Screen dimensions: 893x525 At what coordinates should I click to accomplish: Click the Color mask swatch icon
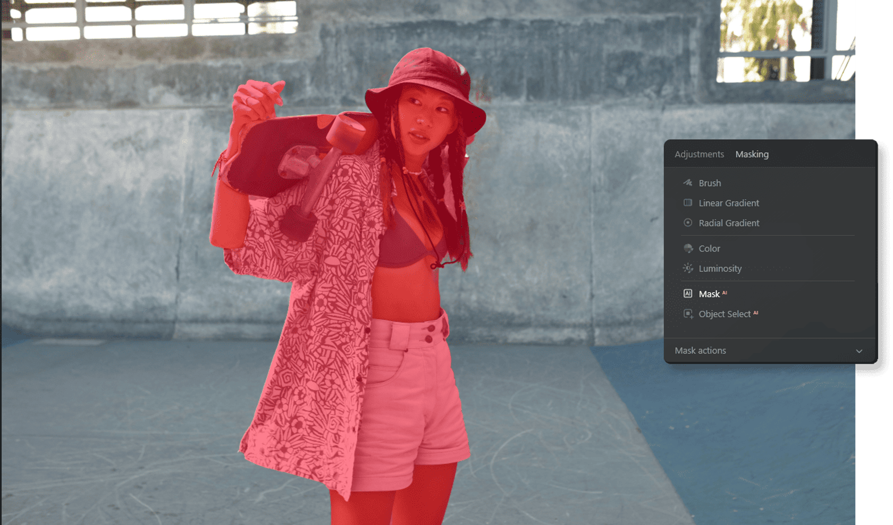point(688,248)
